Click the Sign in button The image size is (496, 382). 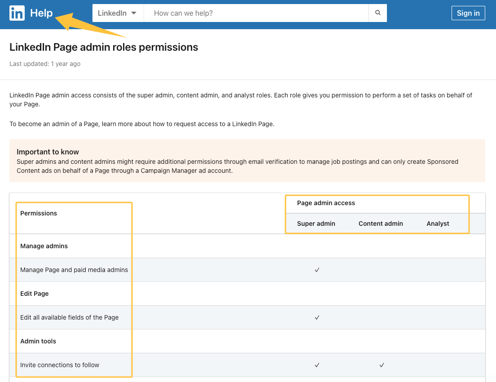[x=468, y=13]
